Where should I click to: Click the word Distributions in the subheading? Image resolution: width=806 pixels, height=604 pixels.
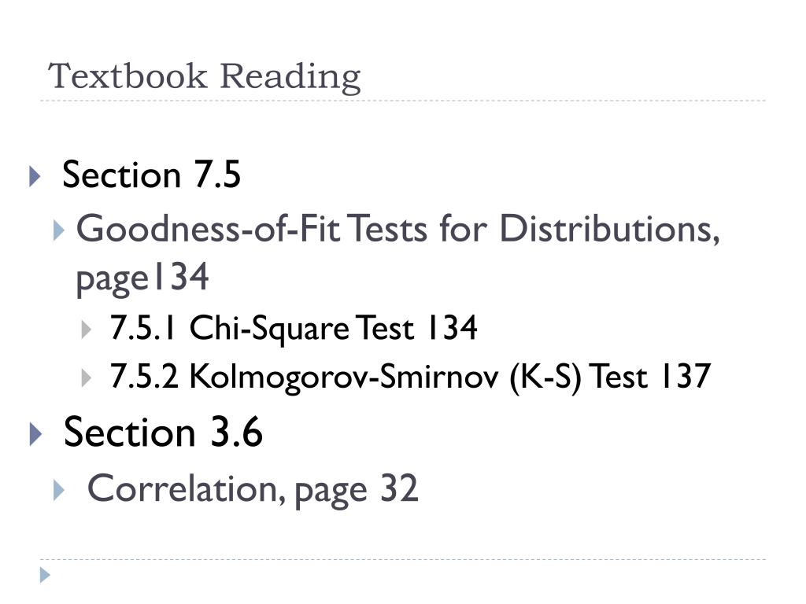point(610,229)
